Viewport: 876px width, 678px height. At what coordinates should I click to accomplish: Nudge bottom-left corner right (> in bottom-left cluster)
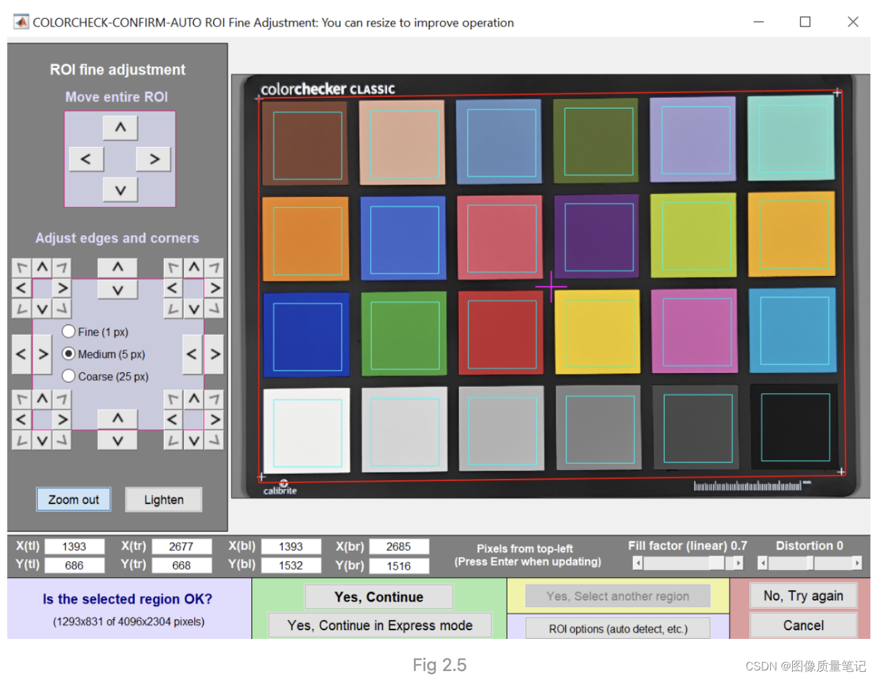tap(62, 420)
